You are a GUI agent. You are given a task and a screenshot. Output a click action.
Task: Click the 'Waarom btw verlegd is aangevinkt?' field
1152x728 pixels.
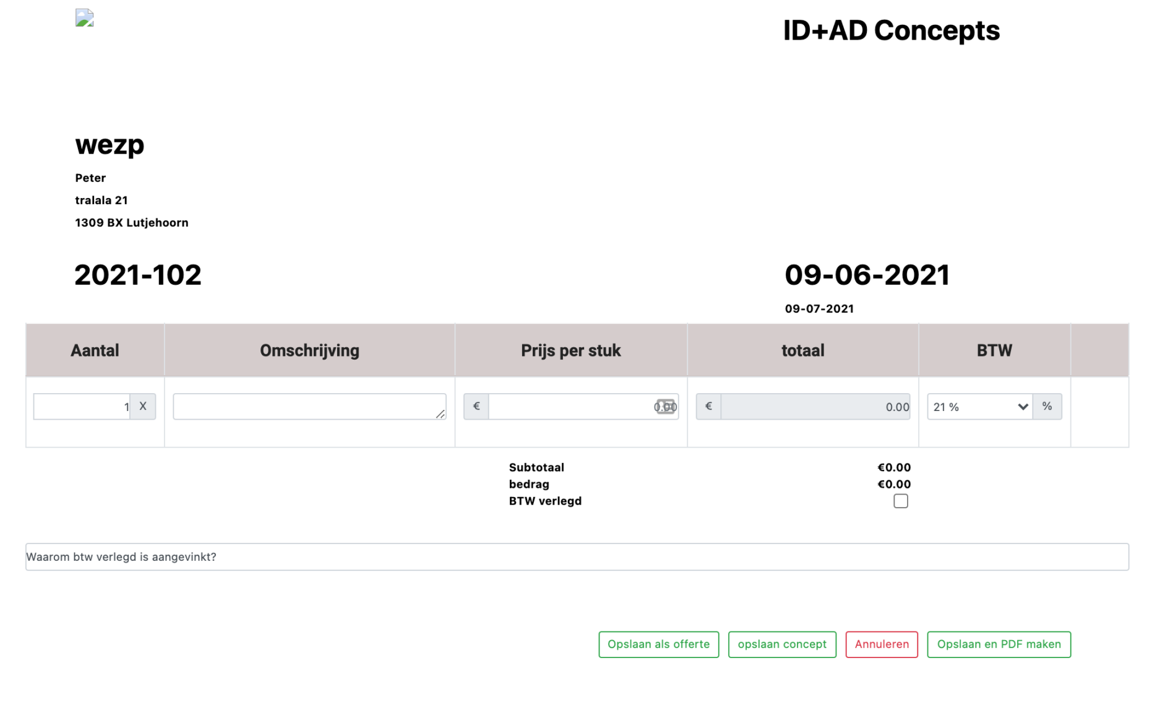pyautogui.click(x=577, y=557)
